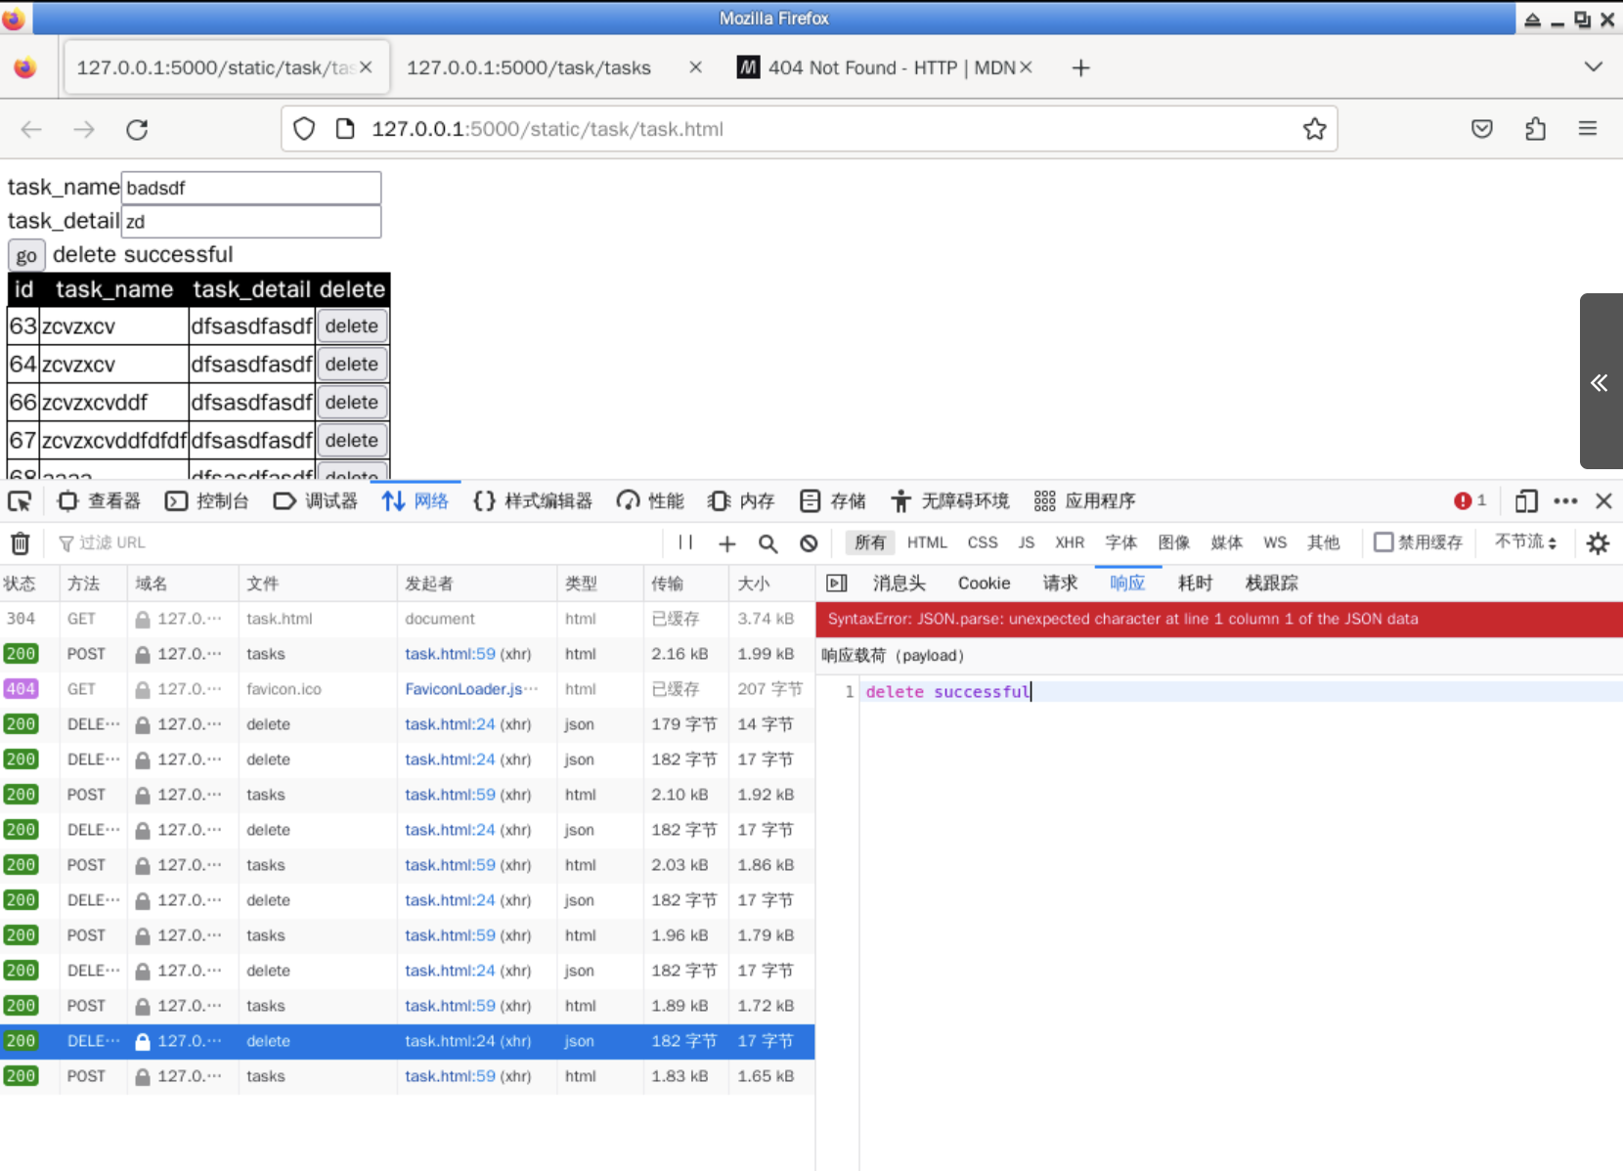Open 请求 request details tab
The image size is (1623, 1171).
click(1060, 584)
